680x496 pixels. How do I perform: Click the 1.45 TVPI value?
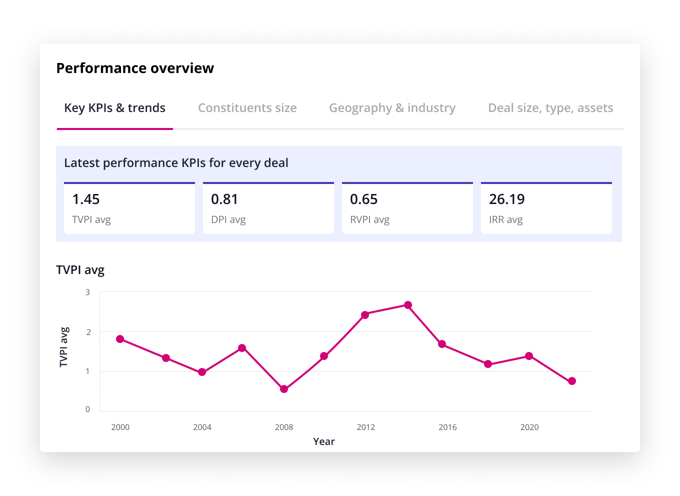86,199
